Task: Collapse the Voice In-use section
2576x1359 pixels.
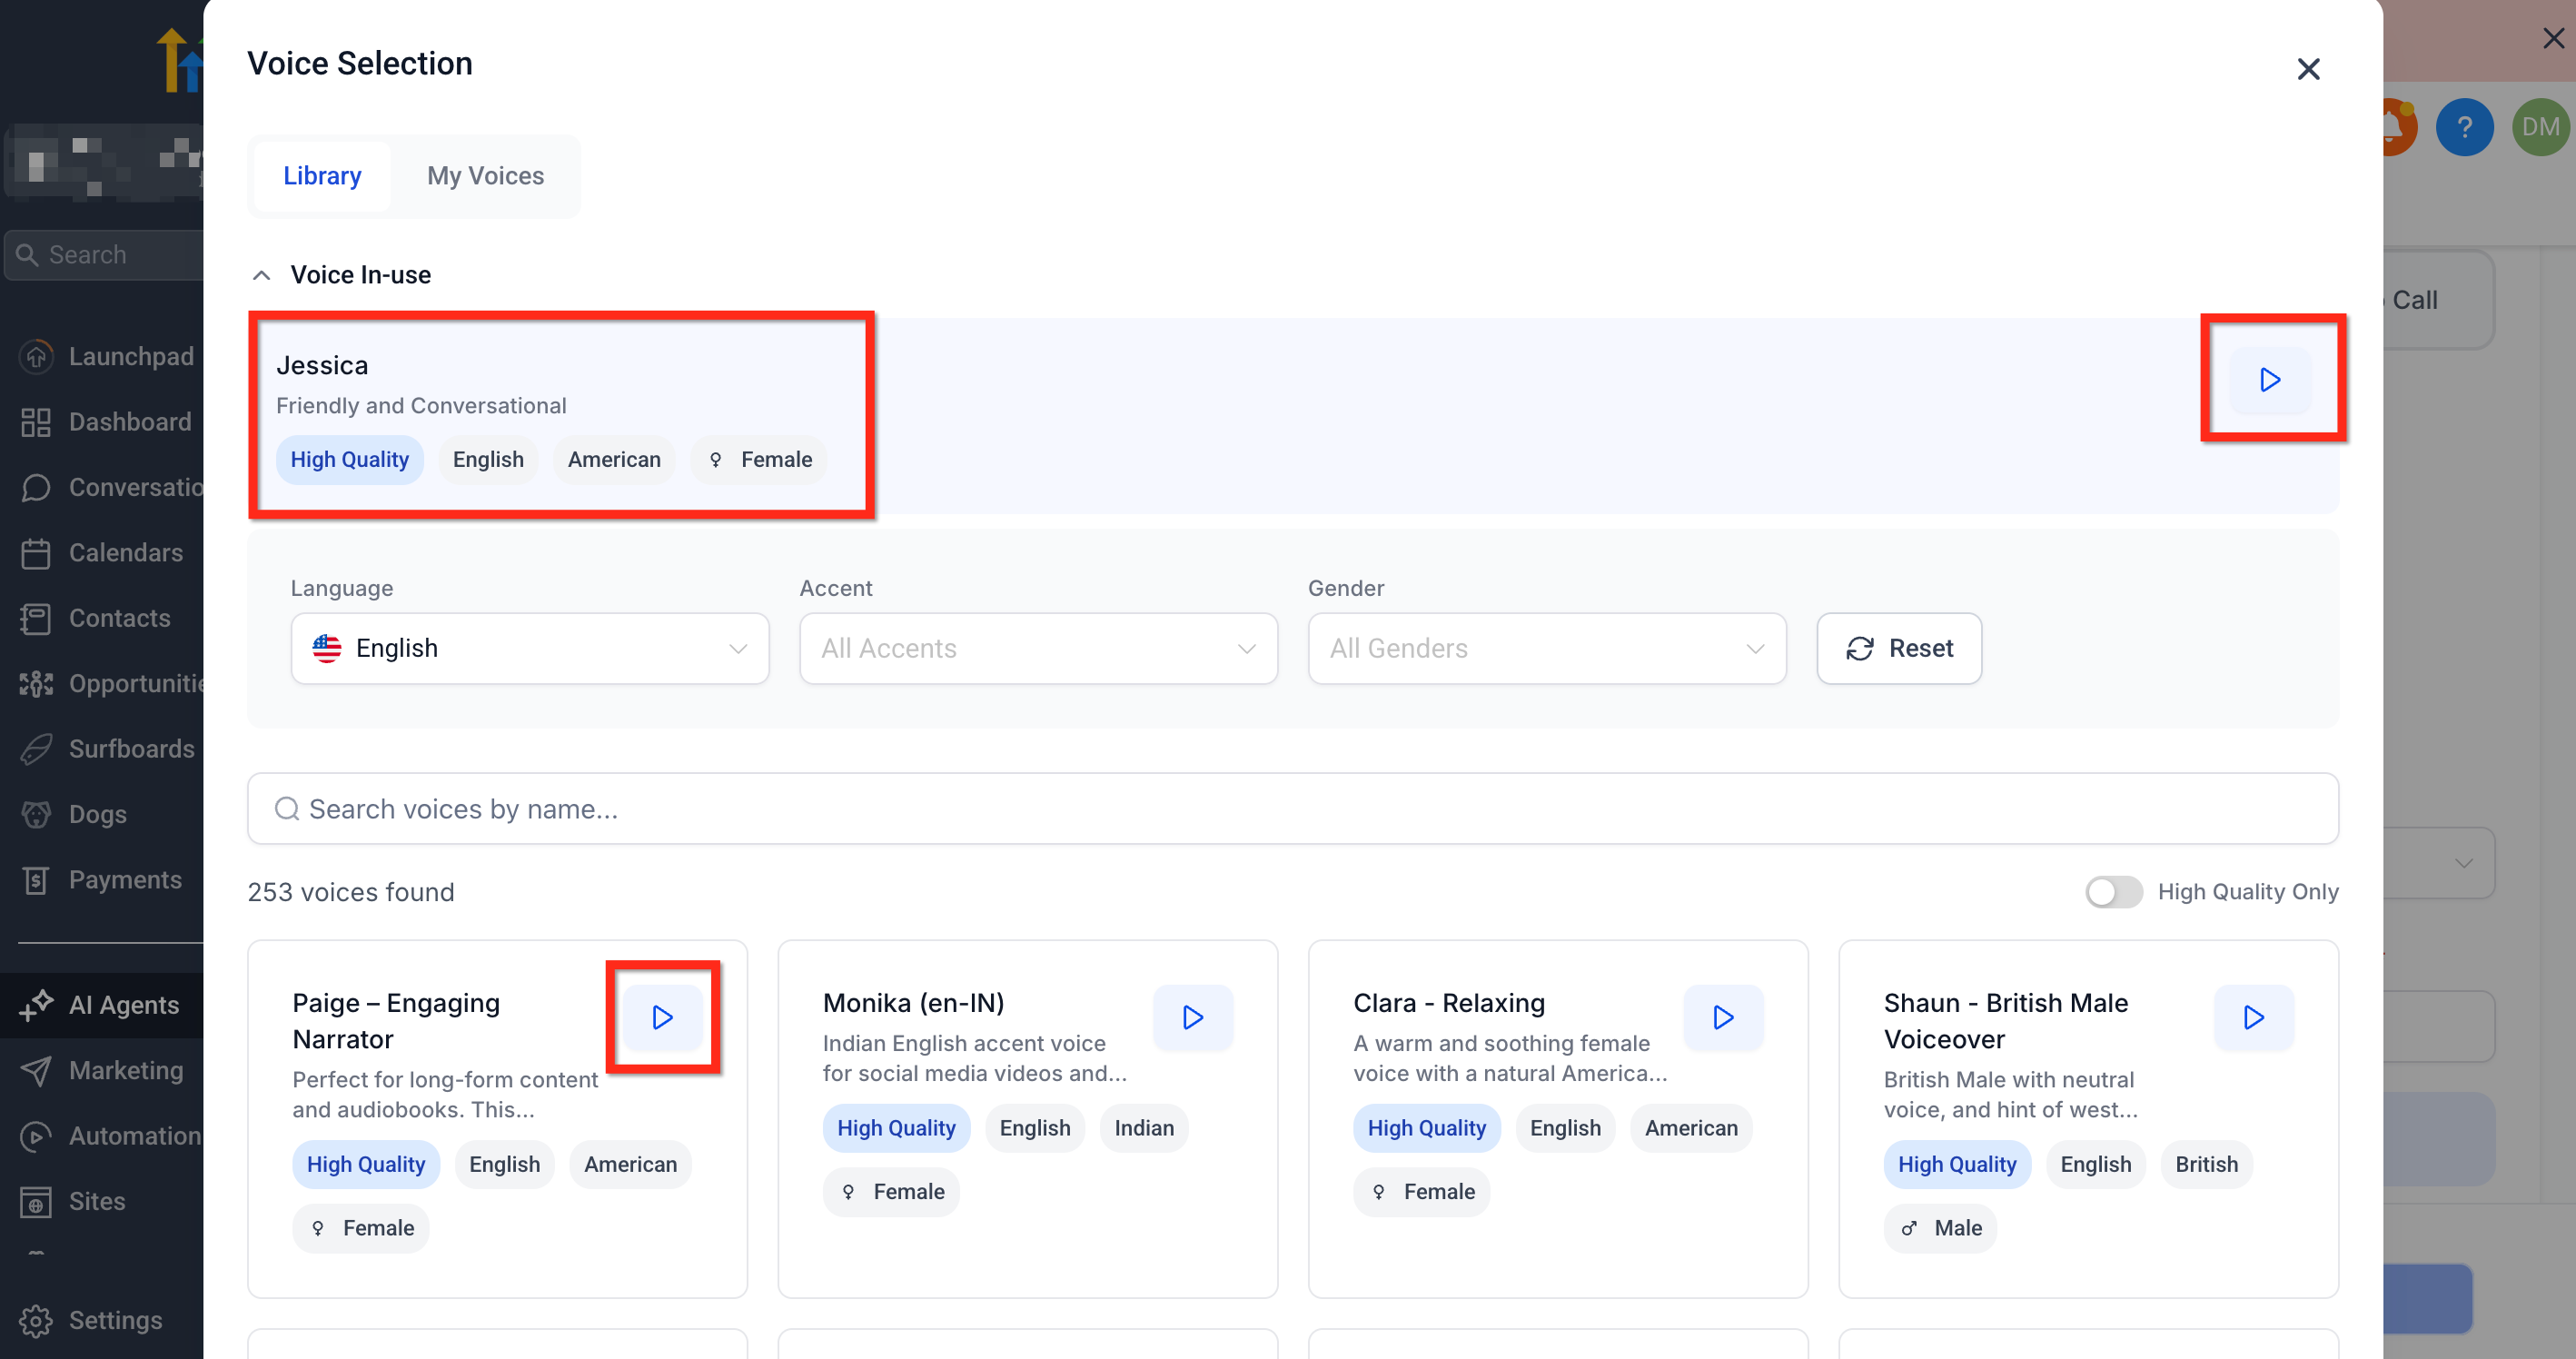Action: pos(262,275)
